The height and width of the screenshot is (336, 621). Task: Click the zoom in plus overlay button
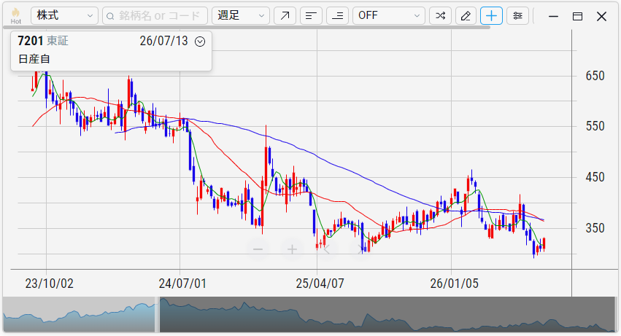click(x=293, y=249)
